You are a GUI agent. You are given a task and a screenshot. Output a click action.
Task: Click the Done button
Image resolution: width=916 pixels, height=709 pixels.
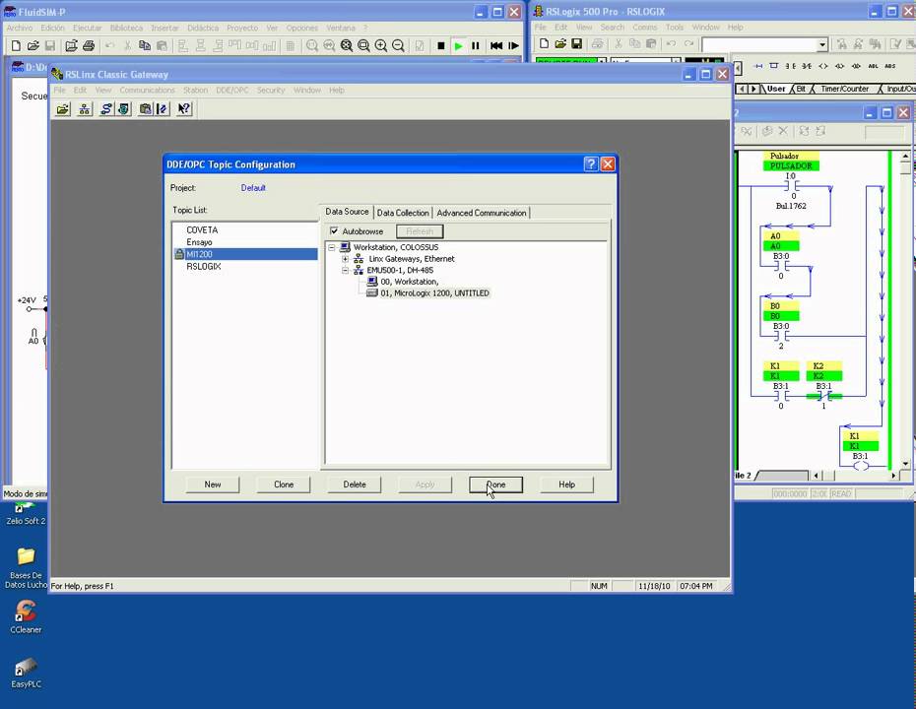tap(496, 484)
